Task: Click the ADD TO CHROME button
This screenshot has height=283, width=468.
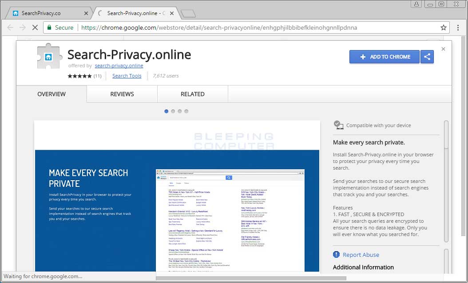Action: point(385,57)
